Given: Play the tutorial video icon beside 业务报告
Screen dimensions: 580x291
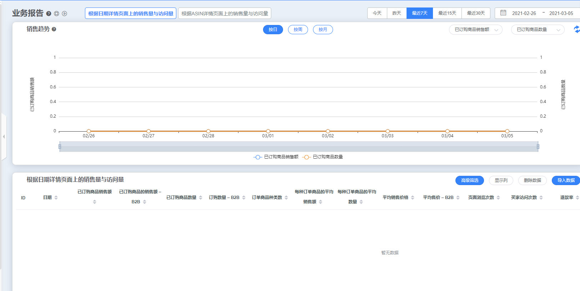Looking at the screenshot, I should [x=65, y=14].
